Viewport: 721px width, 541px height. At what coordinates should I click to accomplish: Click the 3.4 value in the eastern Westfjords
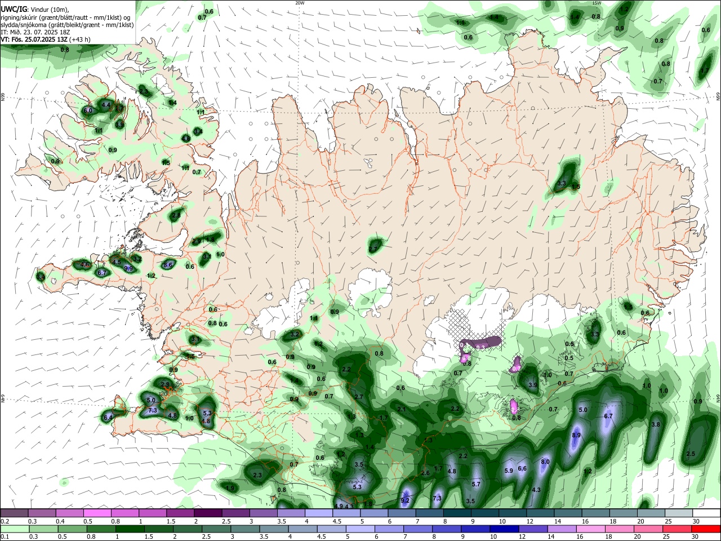[x=198, y=131]
